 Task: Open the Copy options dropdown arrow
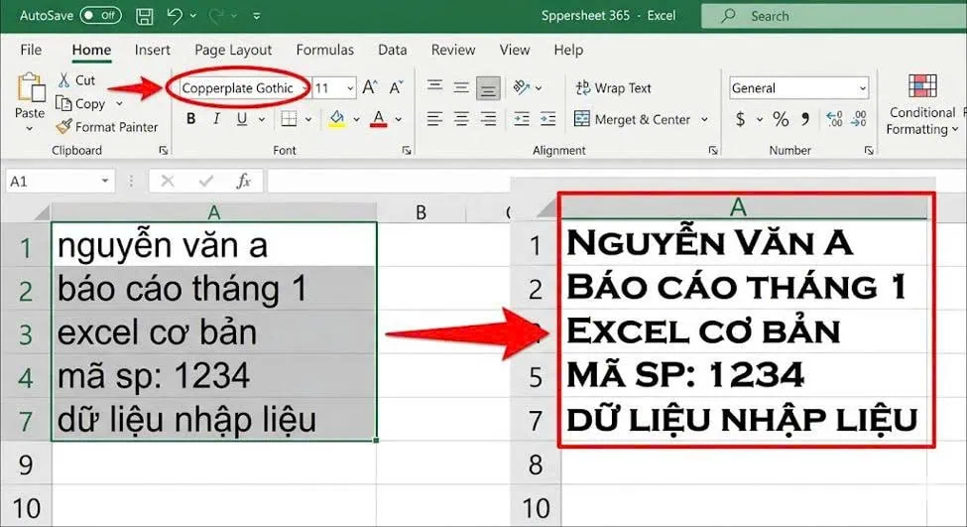click(119, 103)
